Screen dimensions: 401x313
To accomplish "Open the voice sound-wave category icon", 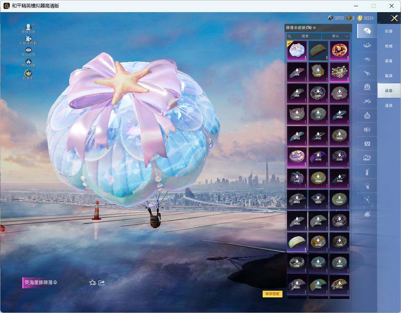I will tap(367, 130).
